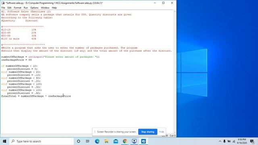This screenshot has height=145, width=258.
Task: Open the Run menu
Action: point(26,8)
